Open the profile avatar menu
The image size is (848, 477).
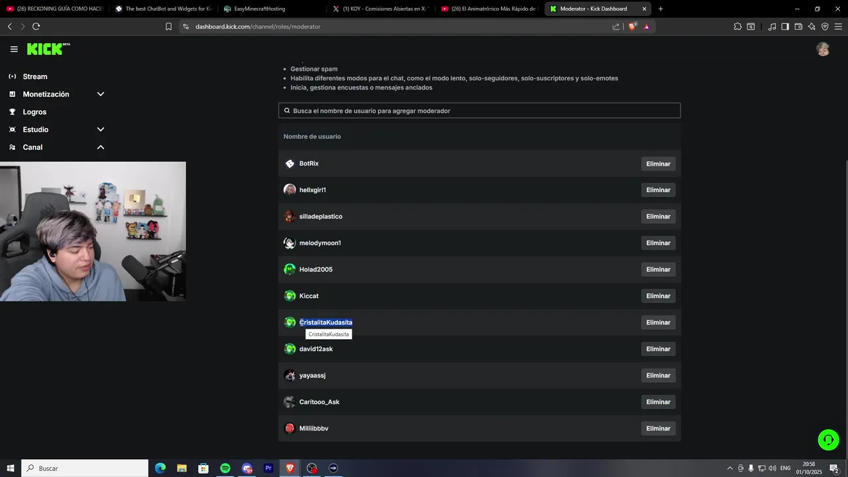pos(823,49)
